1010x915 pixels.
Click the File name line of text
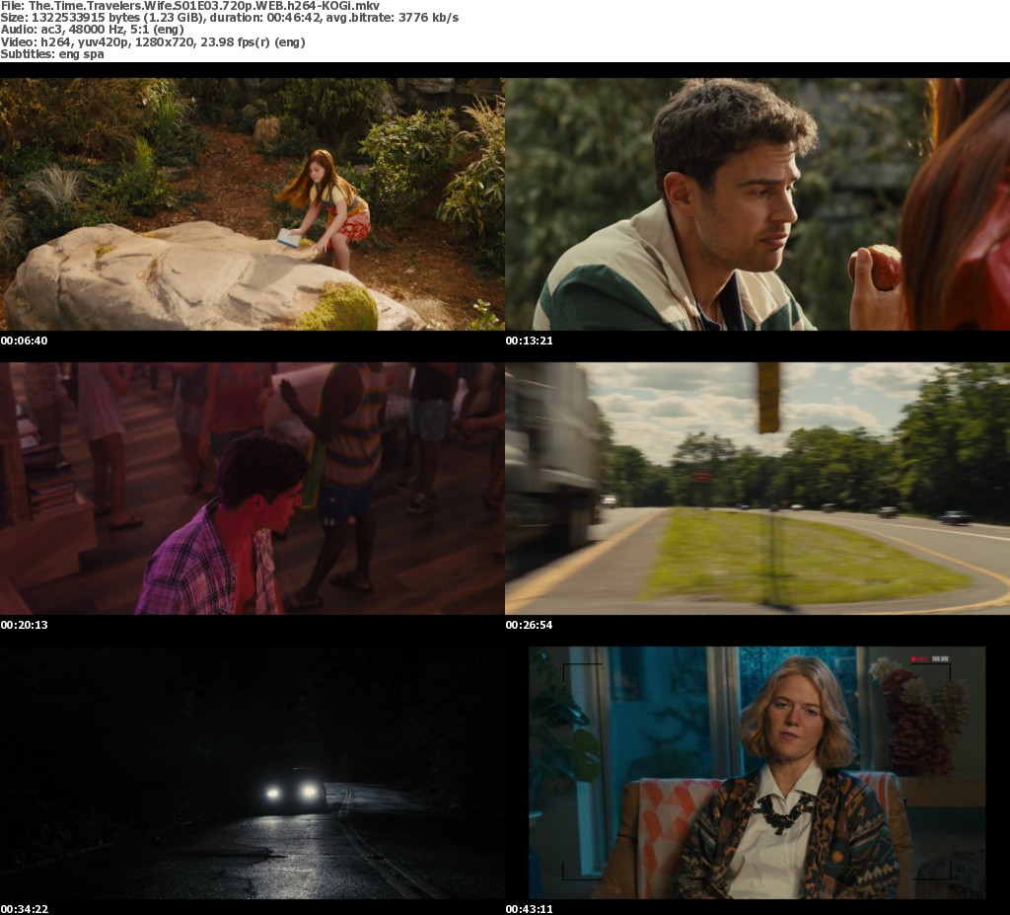(190, 6)
